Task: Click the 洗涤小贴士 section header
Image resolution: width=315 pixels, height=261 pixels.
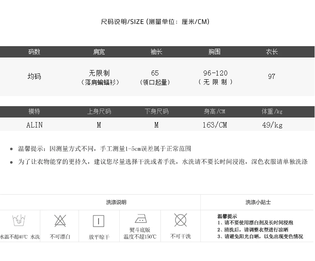Action: [258, 202]
